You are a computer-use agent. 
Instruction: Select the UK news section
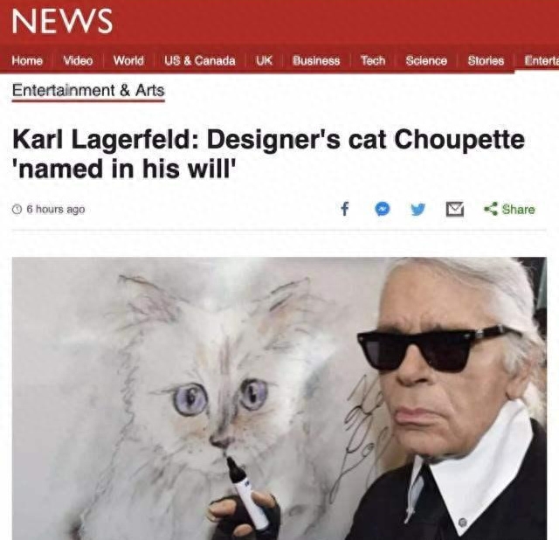(x=264, y=60)
